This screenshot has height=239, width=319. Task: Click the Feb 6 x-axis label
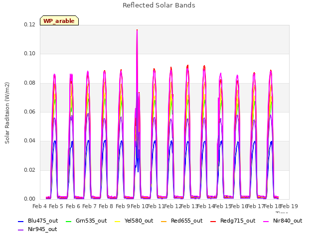pyautogui.click(x=73, y=206)
